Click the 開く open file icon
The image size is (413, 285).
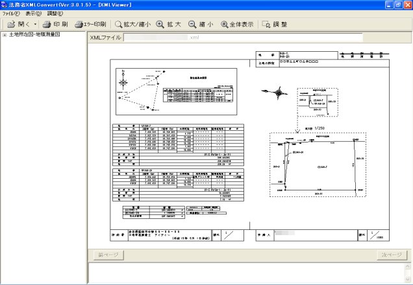pyautogui.click(x=11, y=25)
